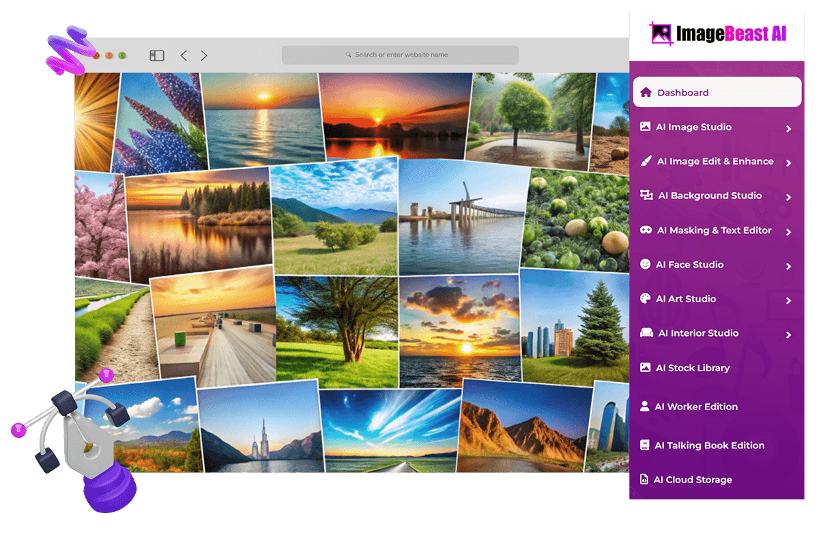The width and height of the screenshot is (823, 535).
Task: Click the Dashboard home icon
Action: pos(646,93)
